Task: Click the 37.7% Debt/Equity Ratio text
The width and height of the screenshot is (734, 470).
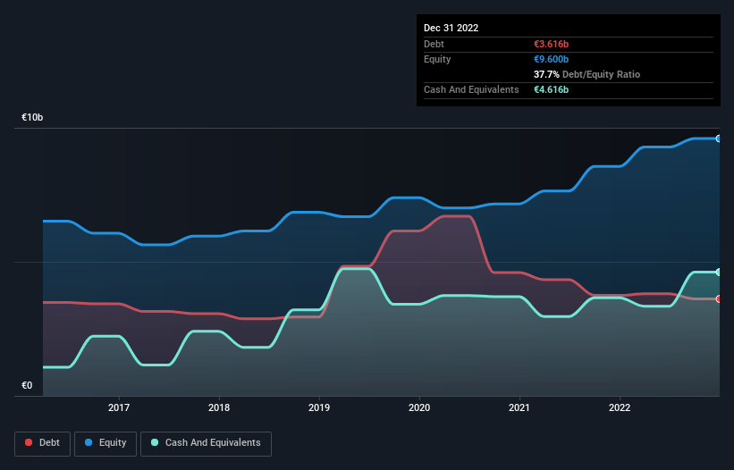Action: pos(586,74)
